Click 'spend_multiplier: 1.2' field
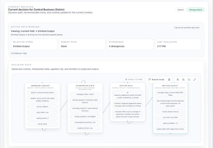Screen dimensions: 213x148 point(170,123)
